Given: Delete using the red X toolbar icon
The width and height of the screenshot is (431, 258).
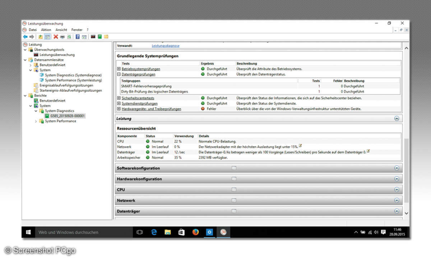Looking at the screenshot, I should click(x=56, y=37).
